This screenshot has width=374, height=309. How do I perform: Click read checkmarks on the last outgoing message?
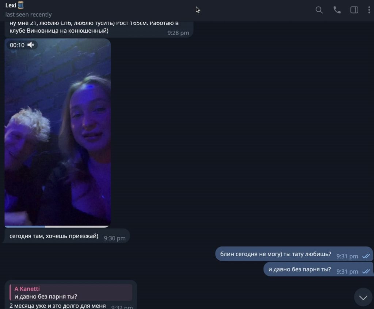click(x=366, y=272)
